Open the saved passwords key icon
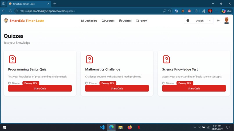Image resolution: width=234 pixels, height=131 pixels. point(164,11)
